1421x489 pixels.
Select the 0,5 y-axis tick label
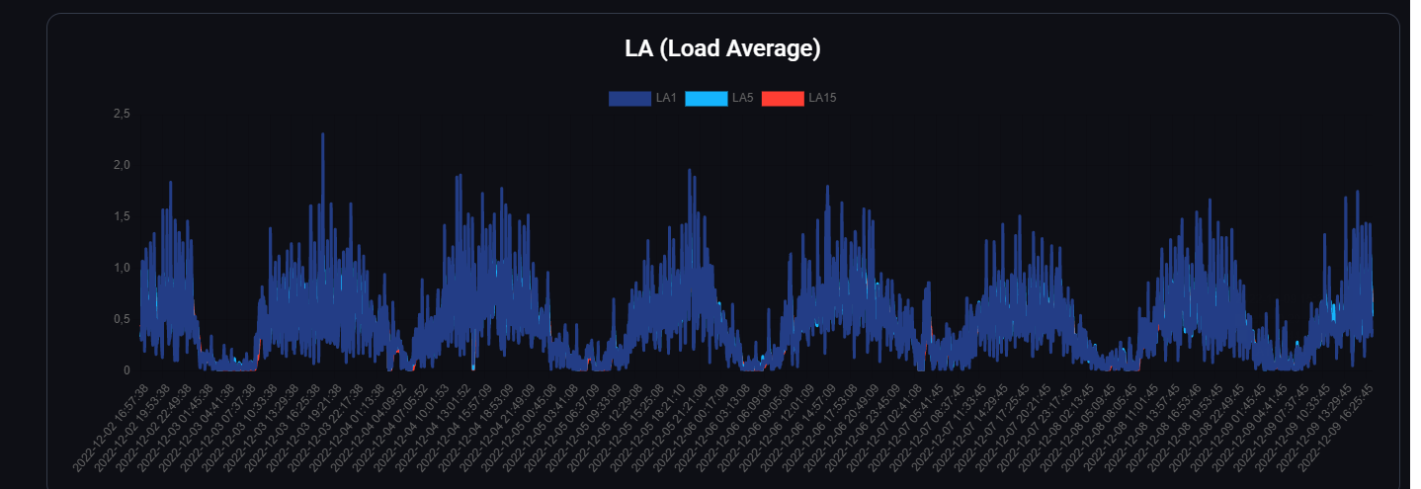coord(122,319)
